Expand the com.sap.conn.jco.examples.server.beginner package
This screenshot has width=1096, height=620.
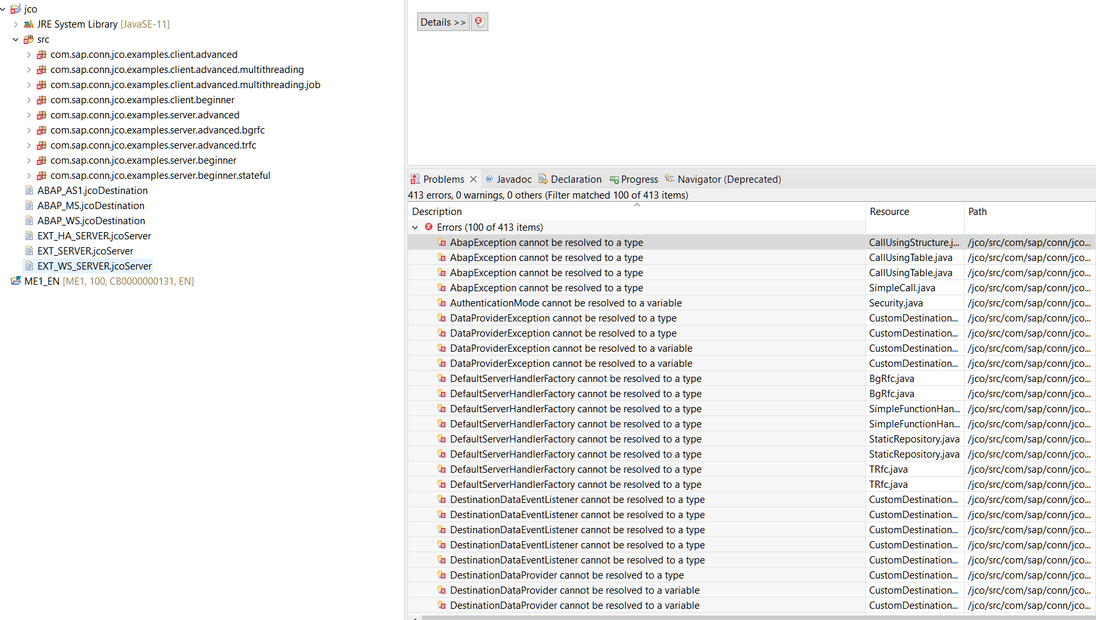(x=29, y=160)
